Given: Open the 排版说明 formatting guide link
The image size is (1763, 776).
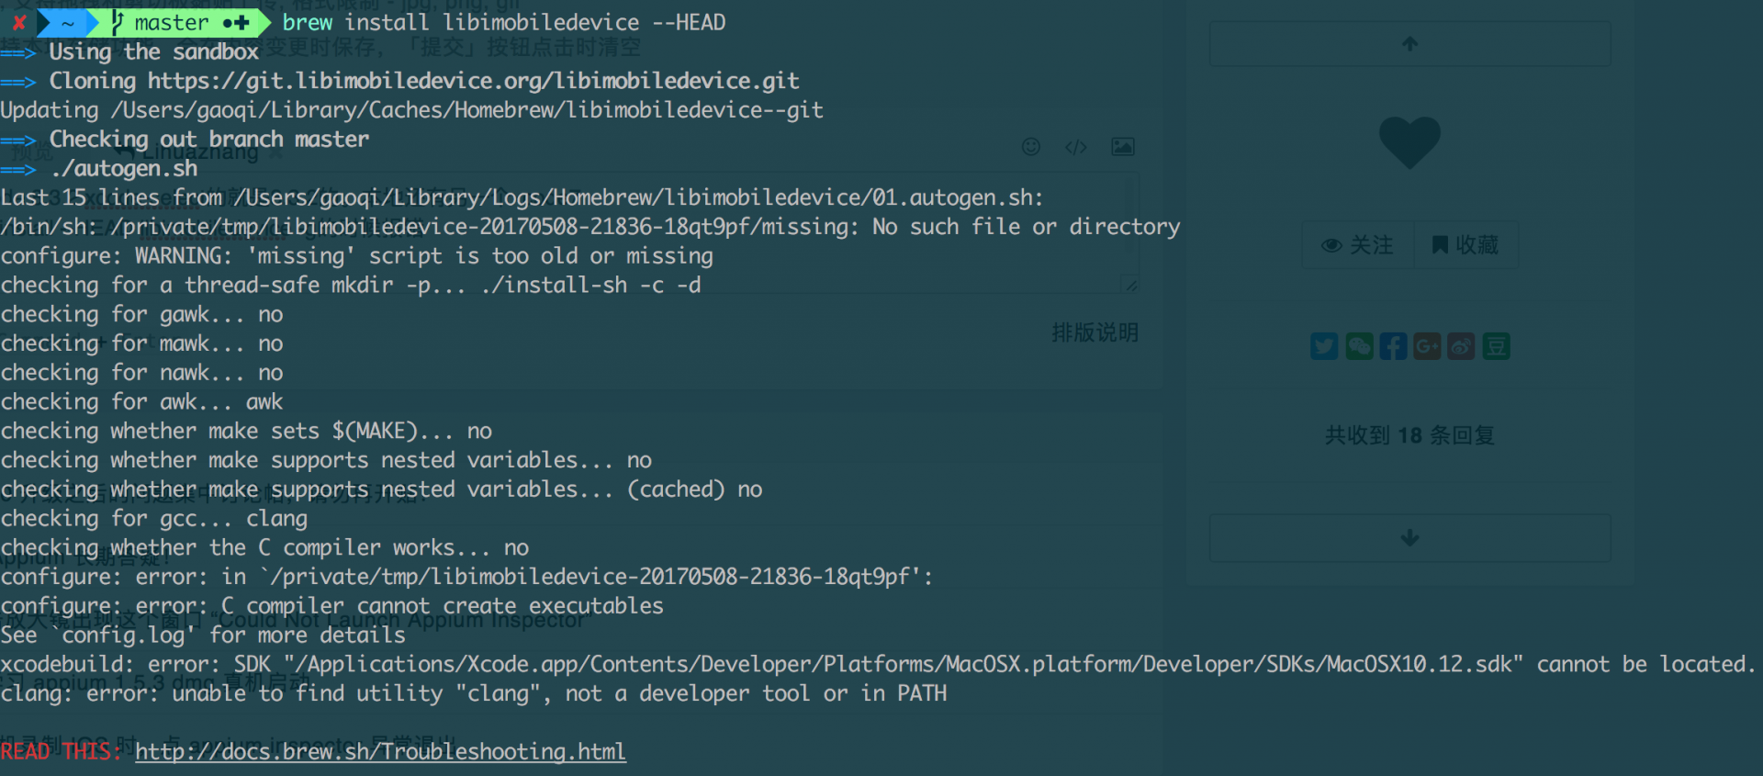Looking at the screenshot, I should point(1095,332).
